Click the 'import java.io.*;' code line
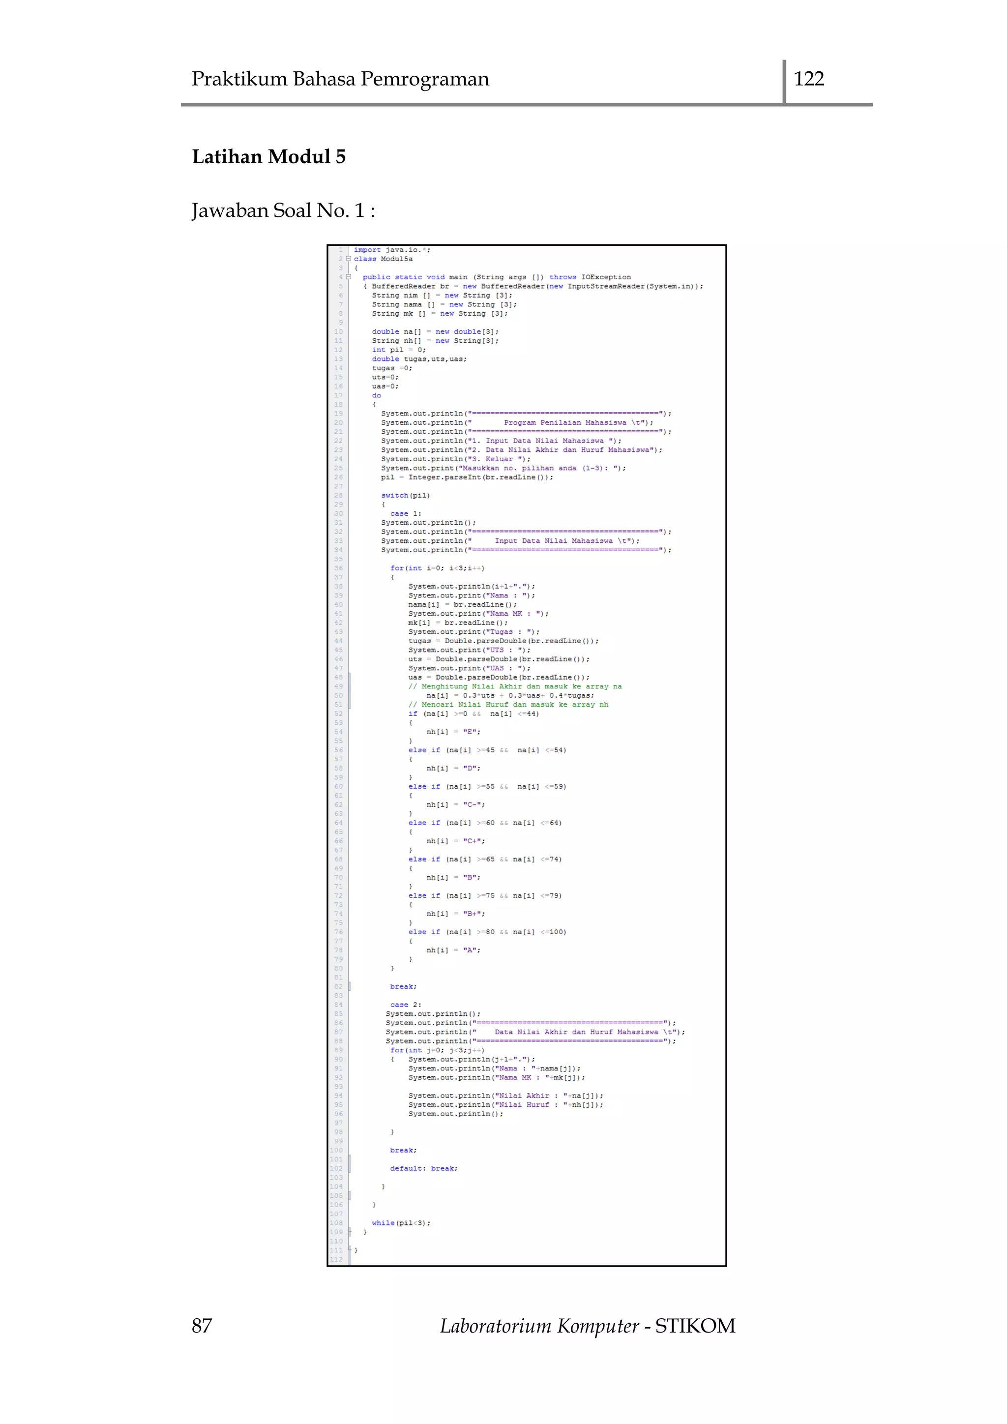Image resolution: width=1007 pixels, height=1424 pixels. click(392, 250)
